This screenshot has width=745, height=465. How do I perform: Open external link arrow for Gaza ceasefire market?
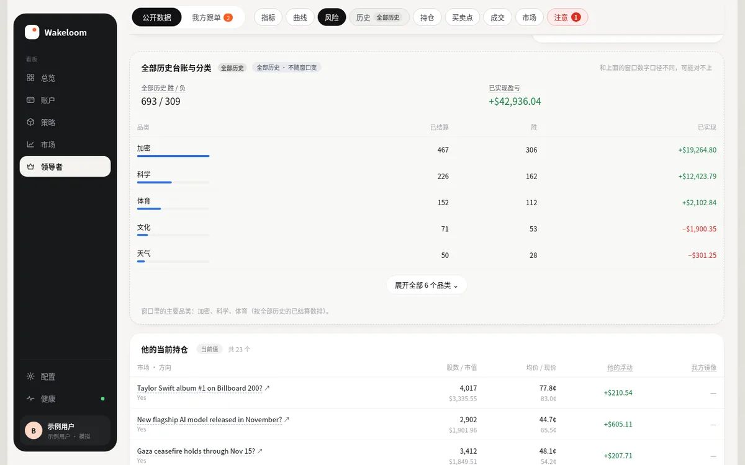click(x=260, y=451)
